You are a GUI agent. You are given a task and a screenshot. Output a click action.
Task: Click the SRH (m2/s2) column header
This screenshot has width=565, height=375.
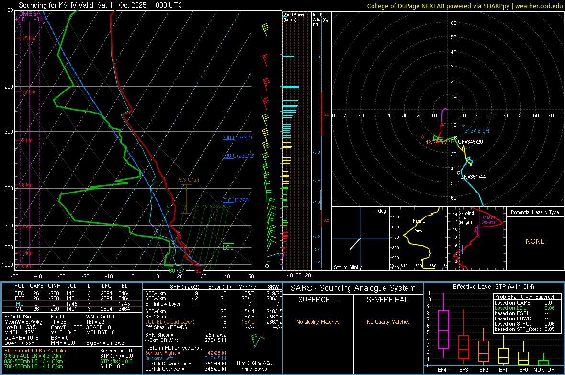pyautogui.click(x=184, y=287)
